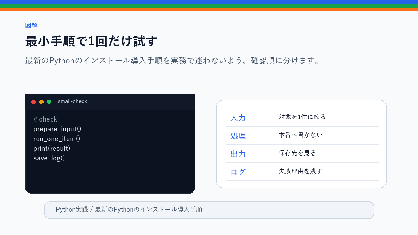The height and width of the screenshot is (235, 418).
Task: Click the print(result) code line
Action: [x=52, y=148]
